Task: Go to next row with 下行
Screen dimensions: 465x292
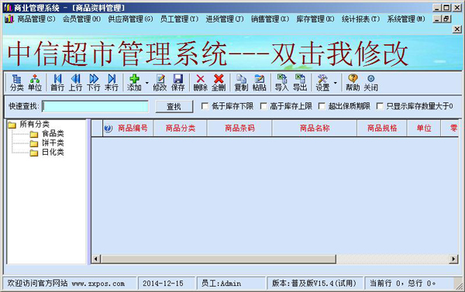Action: click(94, 82)
